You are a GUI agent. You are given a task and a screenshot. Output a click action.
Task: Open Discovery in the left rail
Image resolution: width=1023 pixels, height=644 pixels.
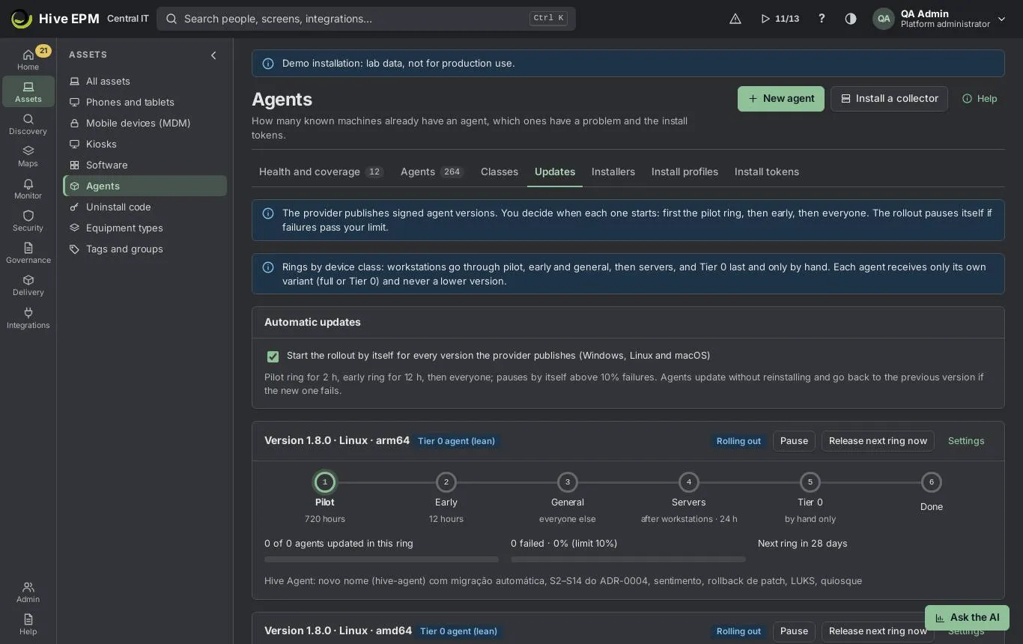28,124
